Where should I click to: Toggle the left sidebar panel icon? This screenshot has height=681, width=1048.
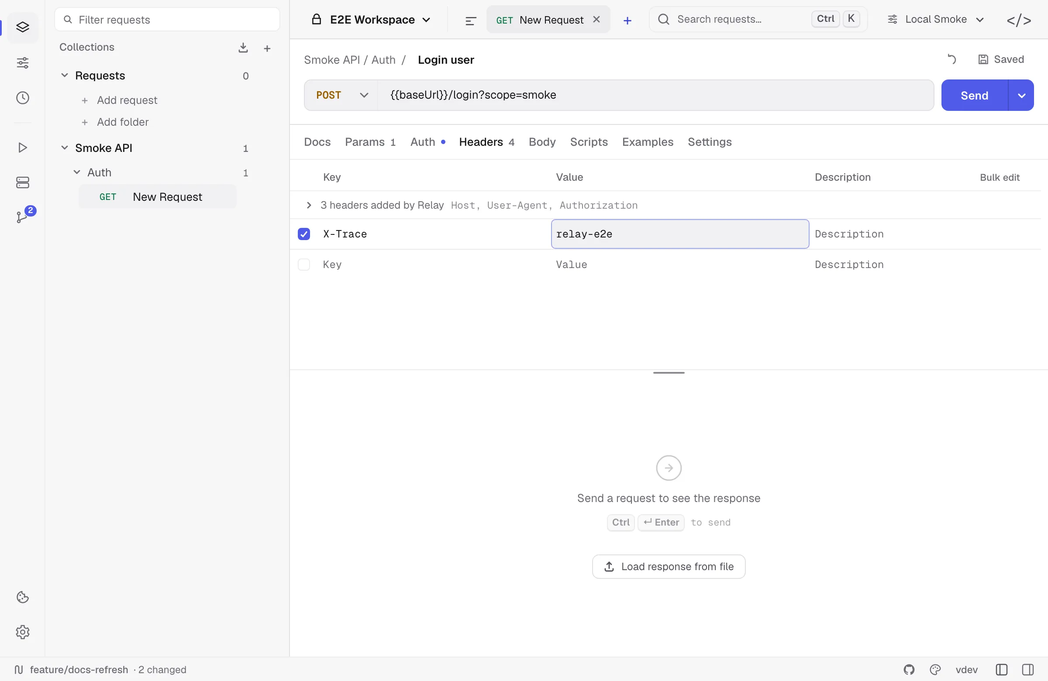pos(1001,670)
